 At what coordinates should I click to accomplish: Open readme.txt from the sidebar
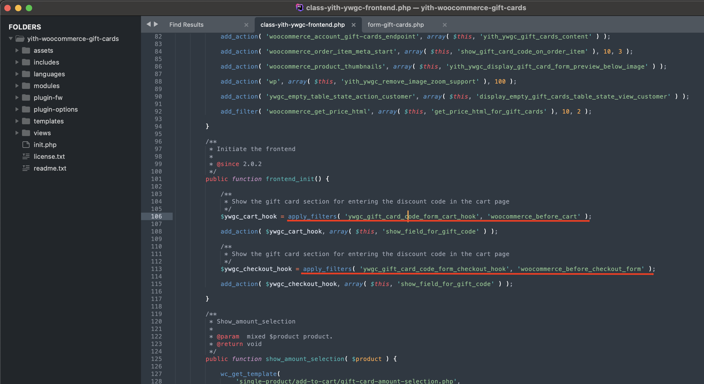coord(50,168)
